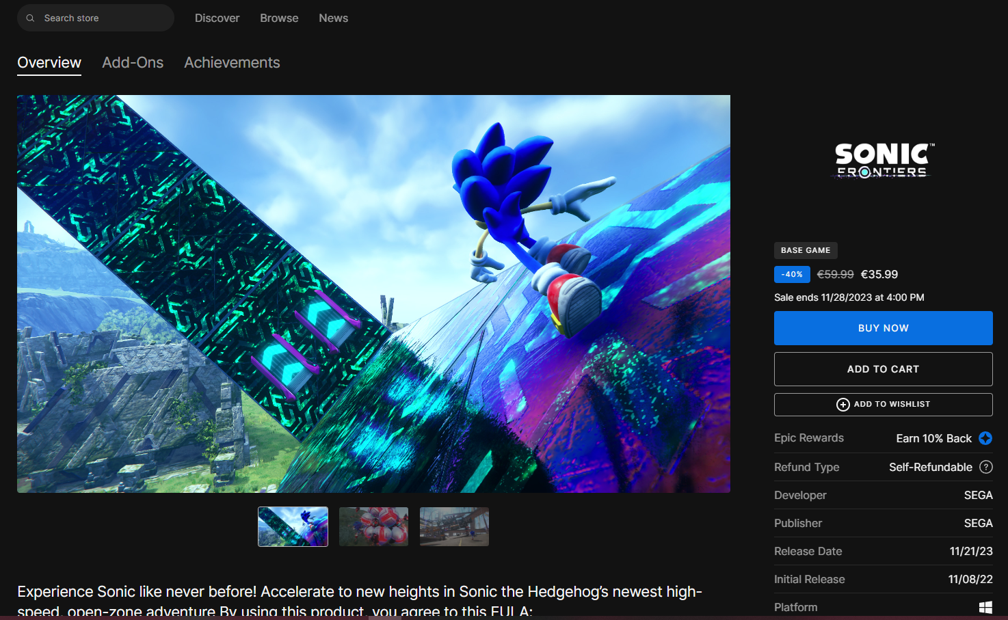Click the Epic Rewards blue badge icon
The image size is (1008, 620).
tap(985, 438)
